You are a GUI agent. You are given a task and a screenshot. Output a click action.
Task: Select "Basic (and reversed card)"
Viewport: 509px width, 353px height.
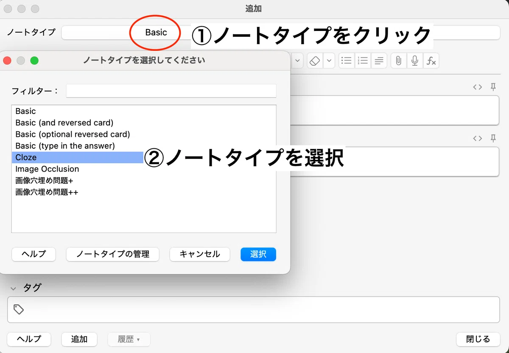click(x=144, y=123)
